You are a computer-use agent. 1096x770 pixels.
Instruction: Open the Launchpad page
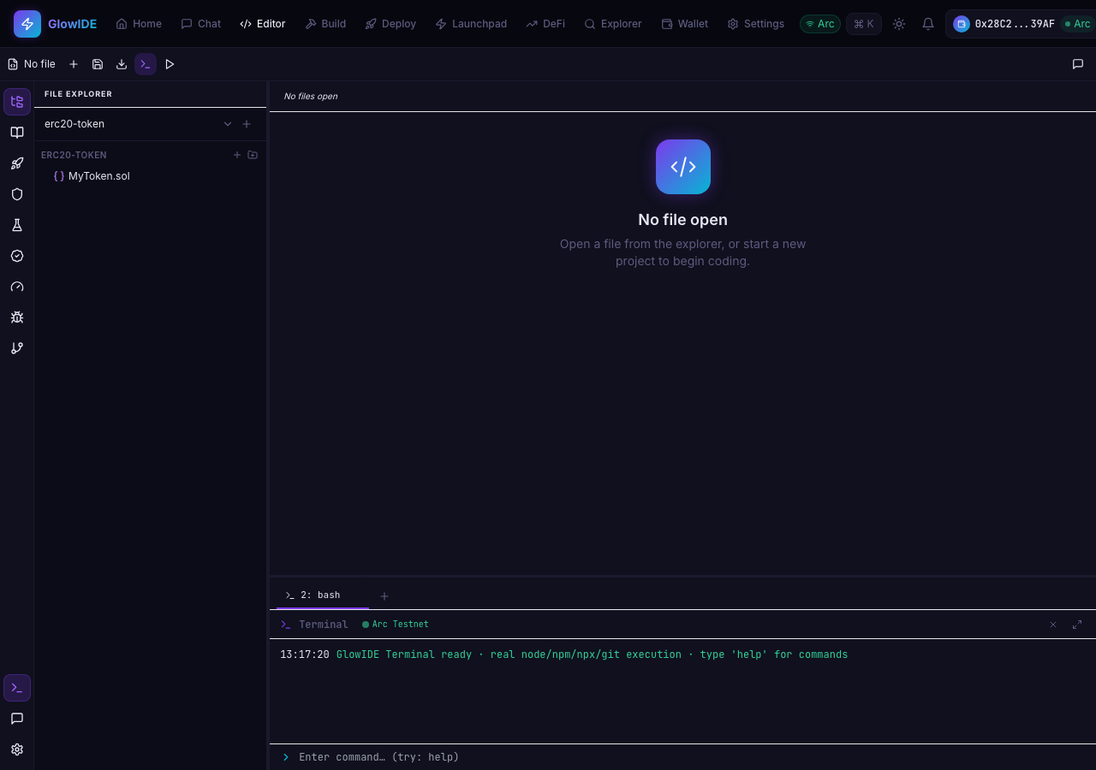coord(471,24)
